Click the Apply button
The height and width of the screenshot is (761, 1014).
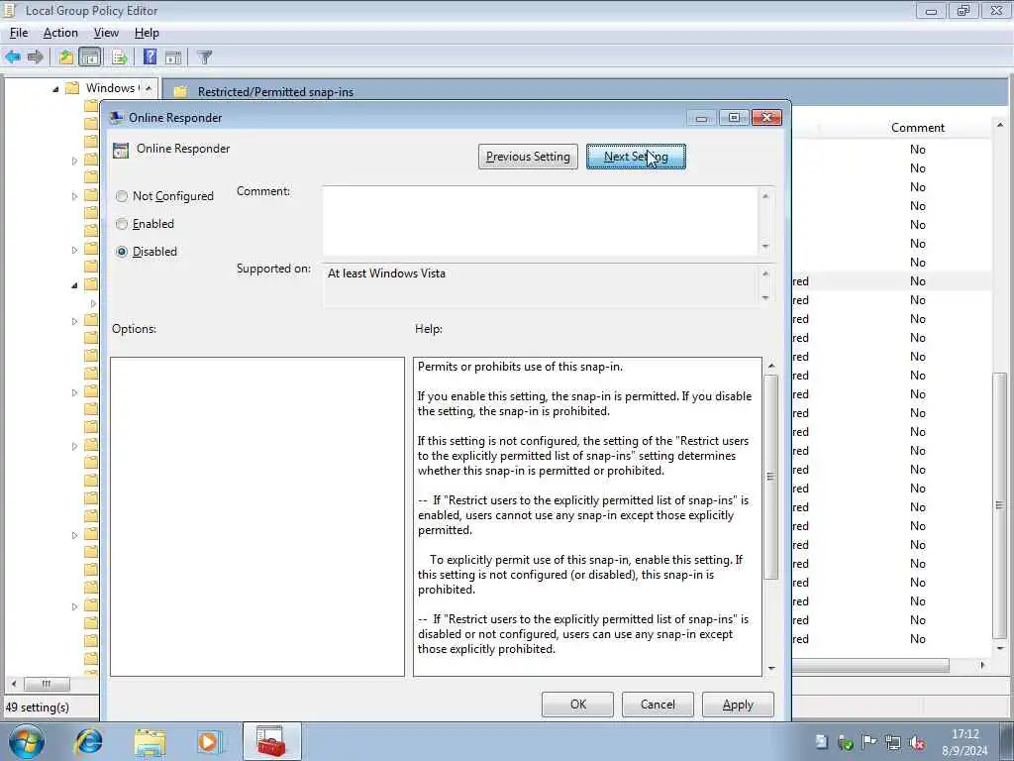[737, 705]
